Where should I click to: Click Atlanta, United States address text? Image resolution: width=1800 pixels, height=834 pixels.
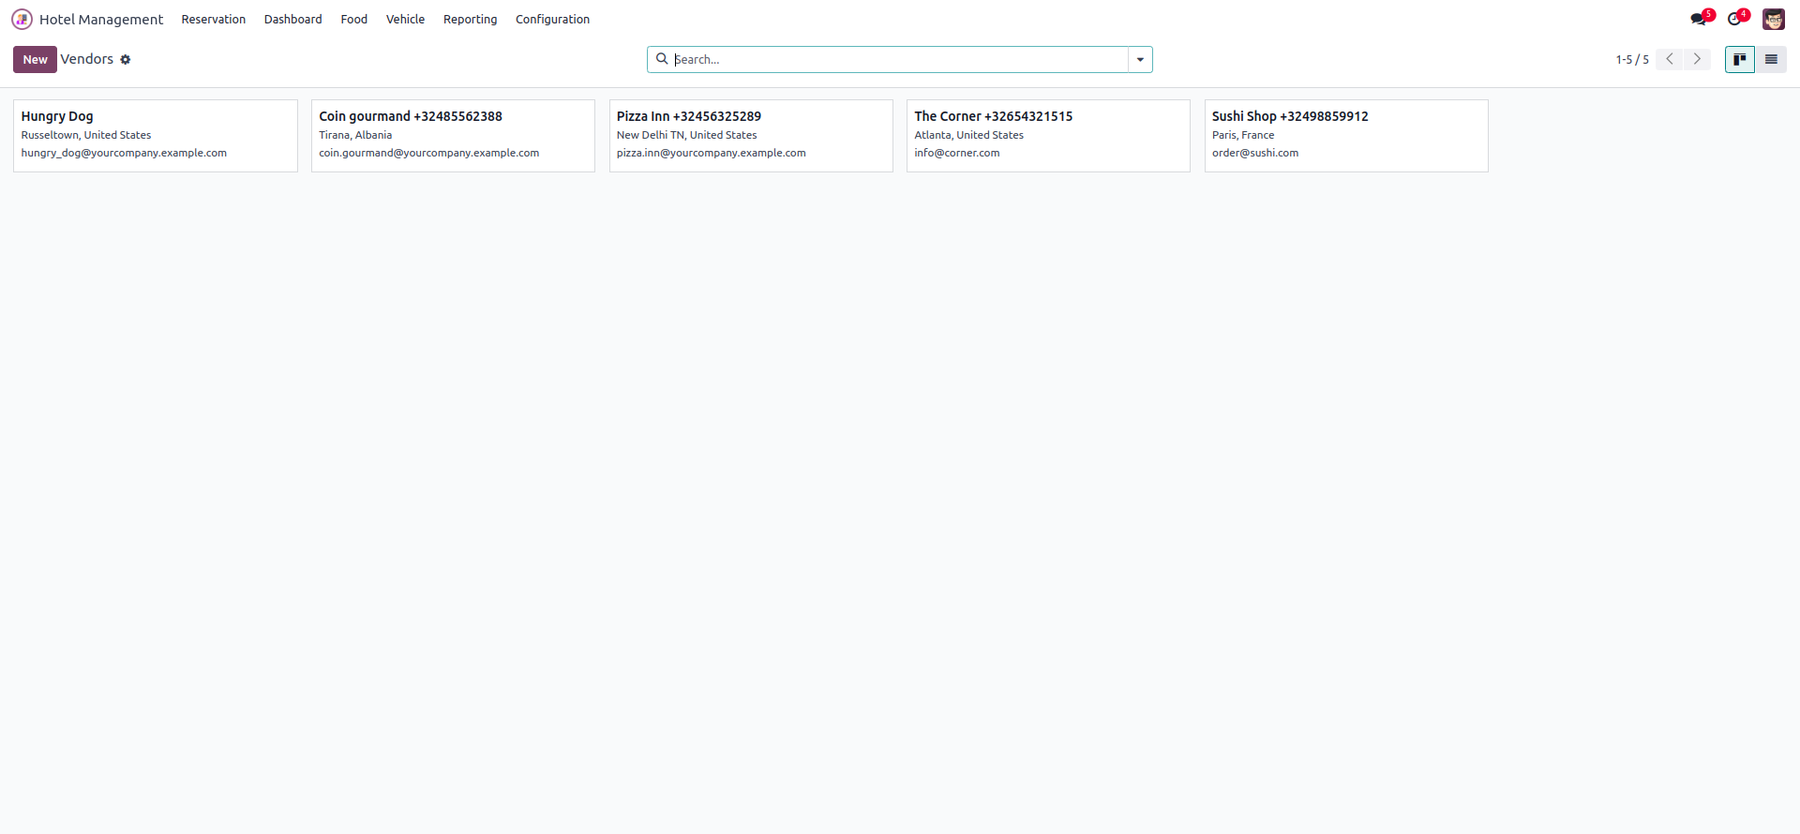969,135
